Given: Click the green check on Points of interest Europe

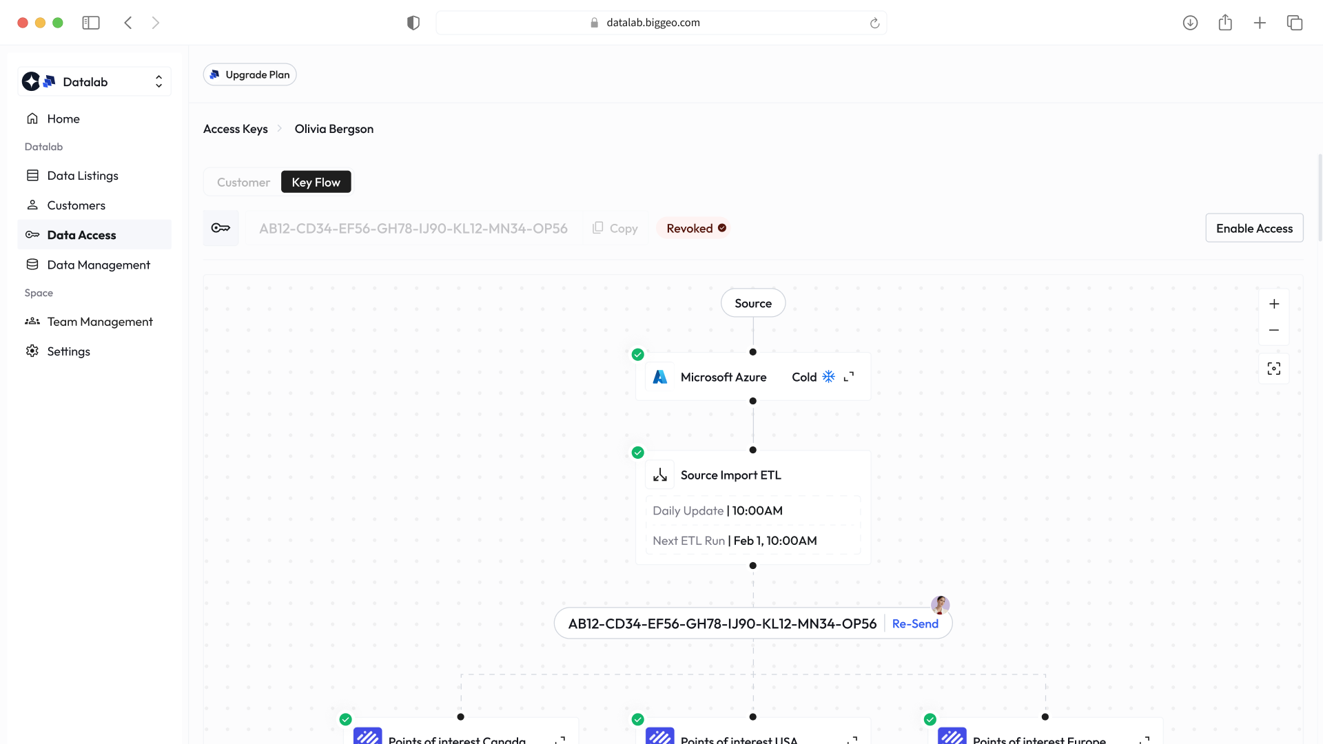Looking at the screenshot, I should pos(930,719).
